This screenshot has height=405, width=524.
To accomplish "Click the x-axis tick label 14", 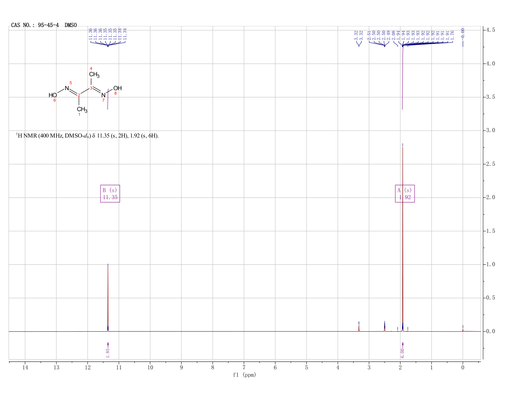I will click(25, 368).
